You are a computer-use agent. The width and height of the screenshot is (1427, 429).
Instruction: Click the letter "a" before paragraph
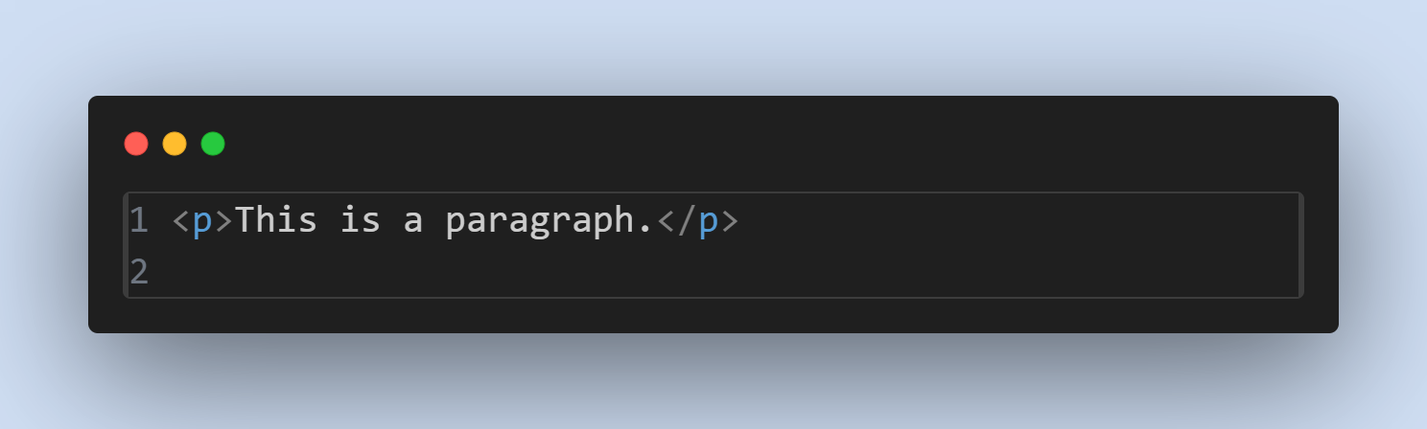[413, 224]
